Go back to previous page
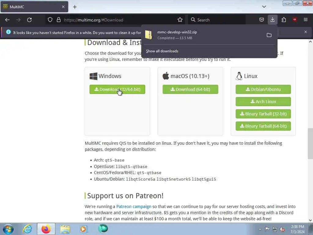313x235 pixels. point(7,20)
